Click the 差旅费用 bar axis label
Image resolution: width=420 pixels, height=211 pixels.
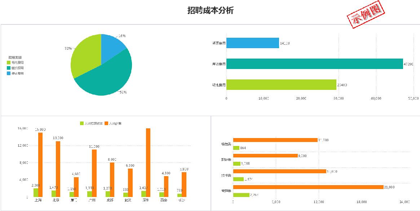click(x=219, y=64)
